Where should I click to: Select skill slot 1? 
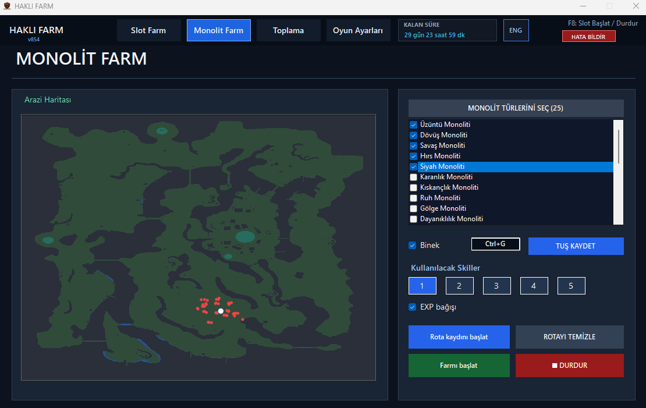coord(423,286)
